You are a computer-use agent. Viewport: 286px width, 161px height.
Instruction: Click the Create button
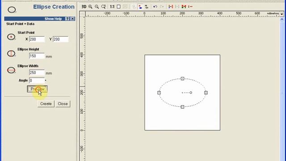[x=46, y=104]
